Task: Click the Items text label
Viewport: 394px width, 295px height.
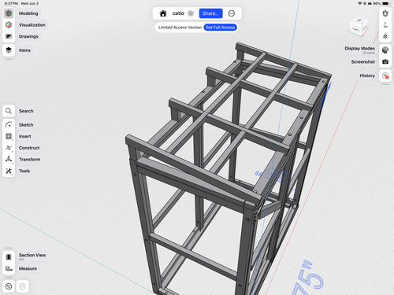Action: click(x=24, y=50)
